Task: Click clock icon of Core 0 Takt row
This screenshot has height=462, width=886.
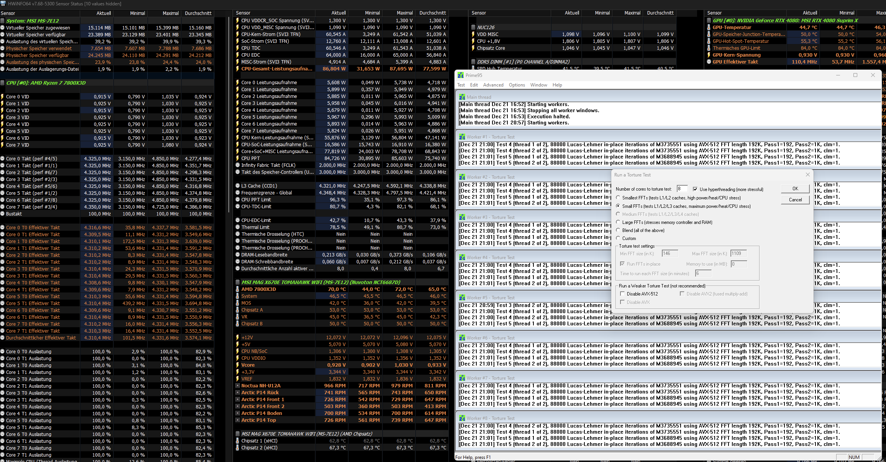Action: coord(2,159)
